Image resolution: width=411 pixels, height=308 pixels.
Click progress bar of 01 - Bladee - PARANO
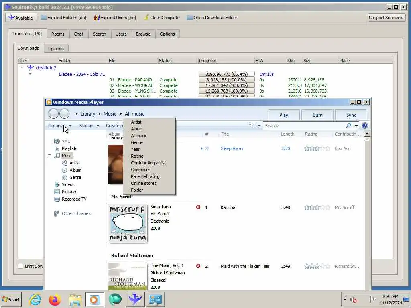click(226, 80)
